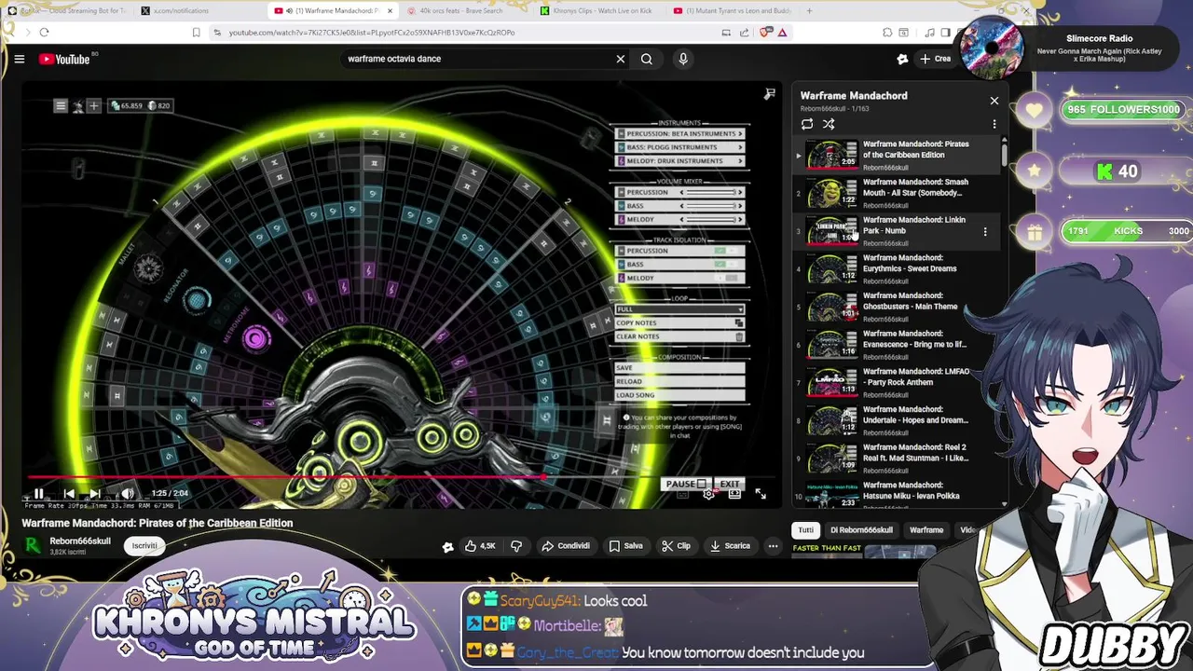Adjust the Bass volume mixer slider
Screen dimensions: 1193x671
pyautogui.click(x=711, y=206)
